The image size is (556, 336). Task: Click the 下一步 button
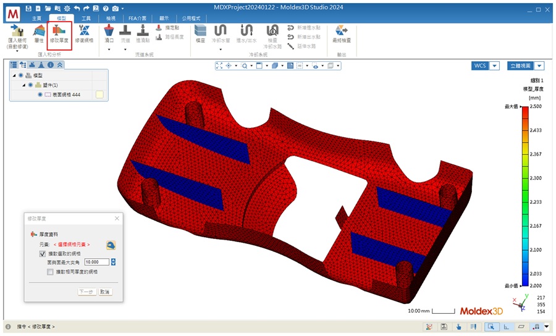86,292
